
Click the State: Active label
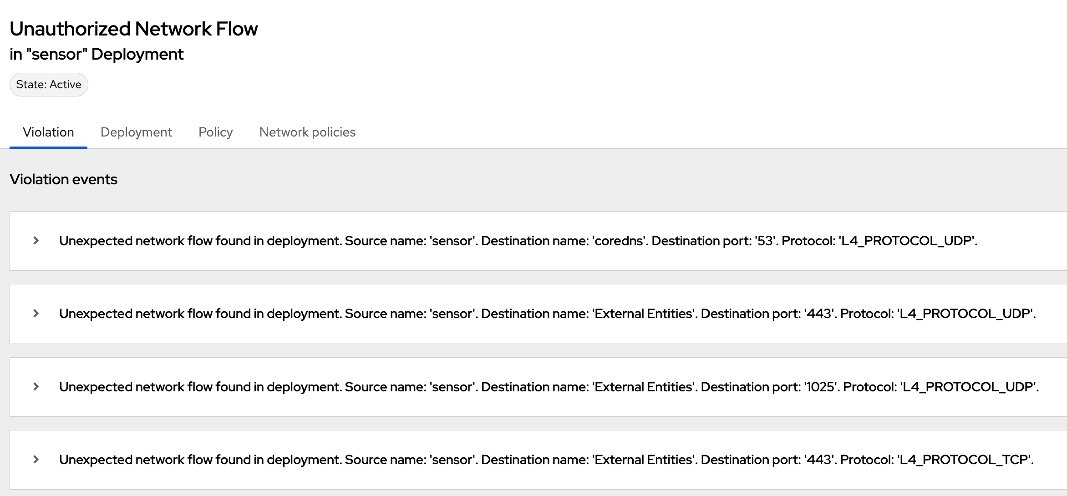[x=49, y=85]
